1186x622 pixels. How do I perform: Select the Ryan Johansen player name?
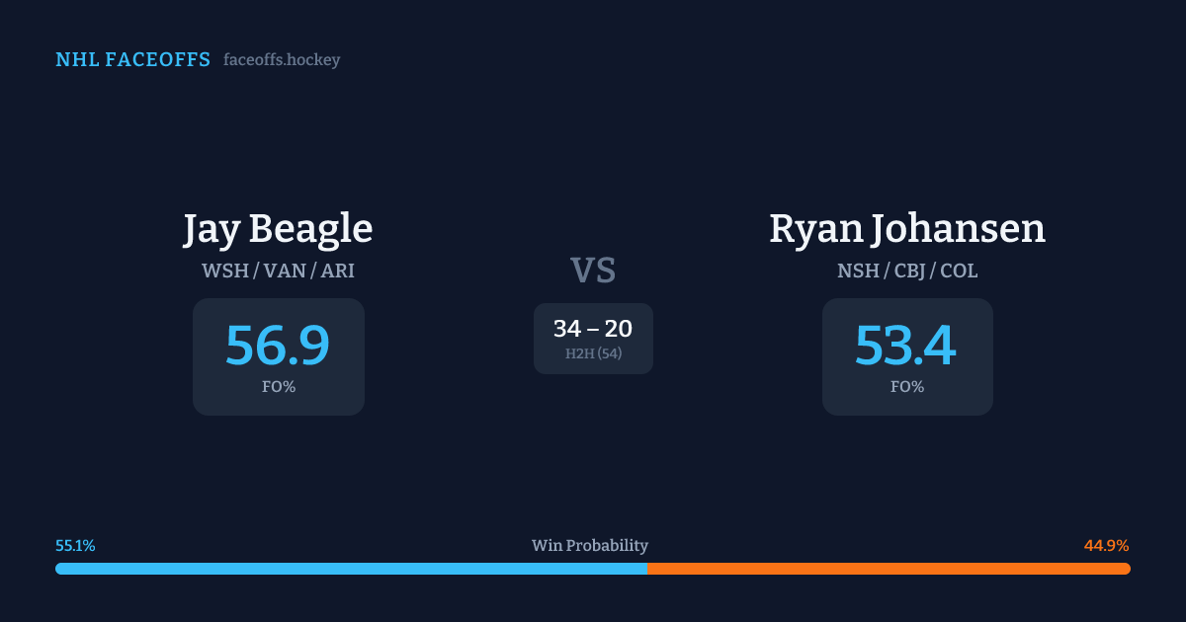pos(907,229)
